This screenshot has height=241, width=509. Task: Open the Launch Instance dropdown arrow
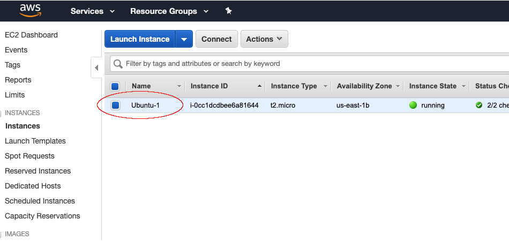pyautogui.click(x=184, y=39)
